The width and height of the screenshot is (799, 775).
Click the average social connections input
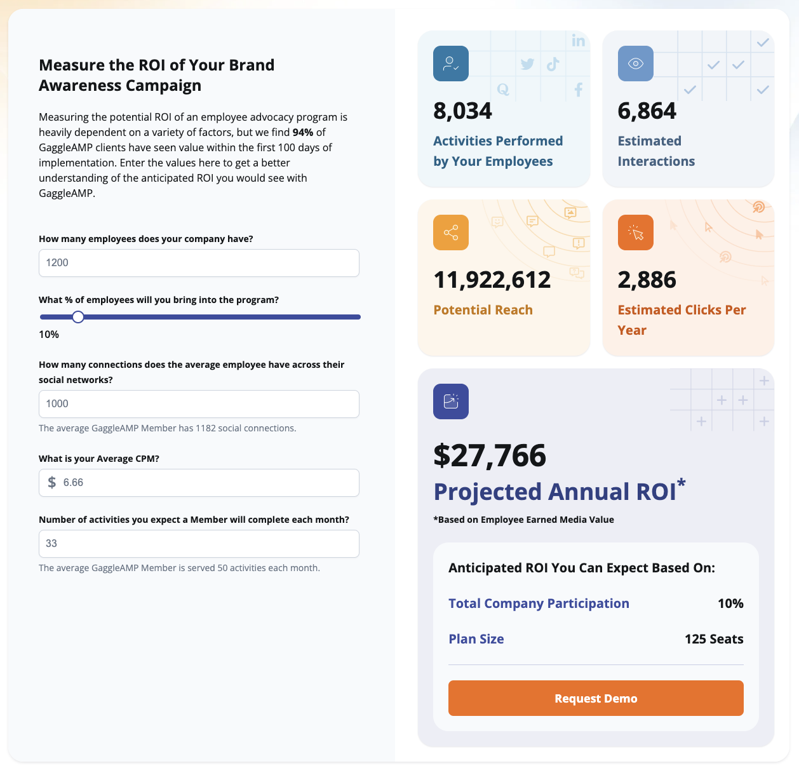click(199, 404)
